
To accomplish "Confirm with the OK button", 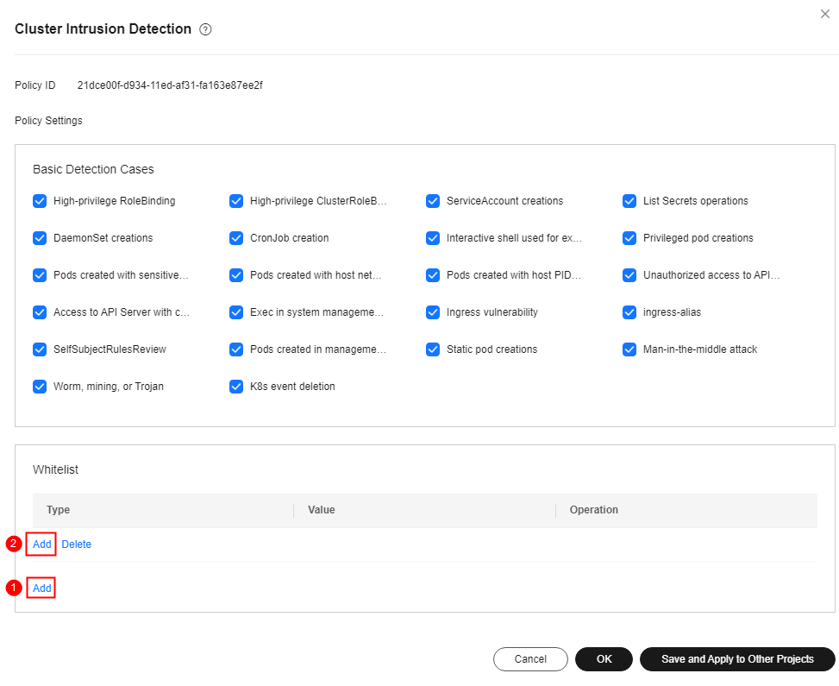I will click(604, 658).
